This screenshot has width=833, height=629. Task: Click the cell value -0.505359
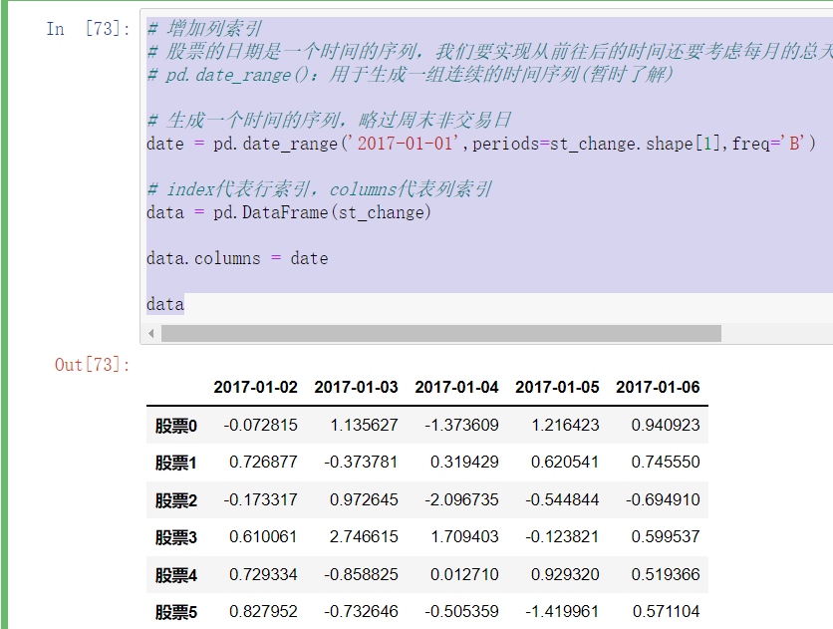461,612
